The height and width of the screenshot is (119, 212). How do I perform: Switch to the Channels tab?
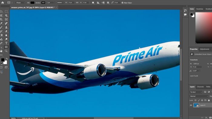[200, 87]
